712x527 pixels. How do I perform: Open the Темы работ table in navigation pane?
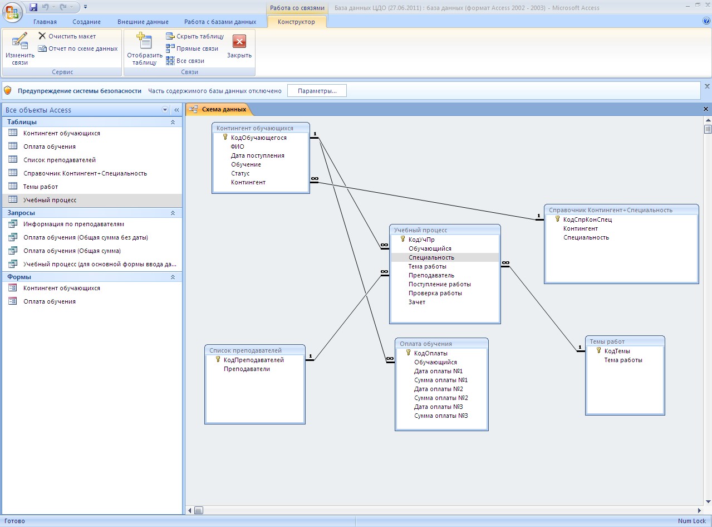(x=41, y=187)
